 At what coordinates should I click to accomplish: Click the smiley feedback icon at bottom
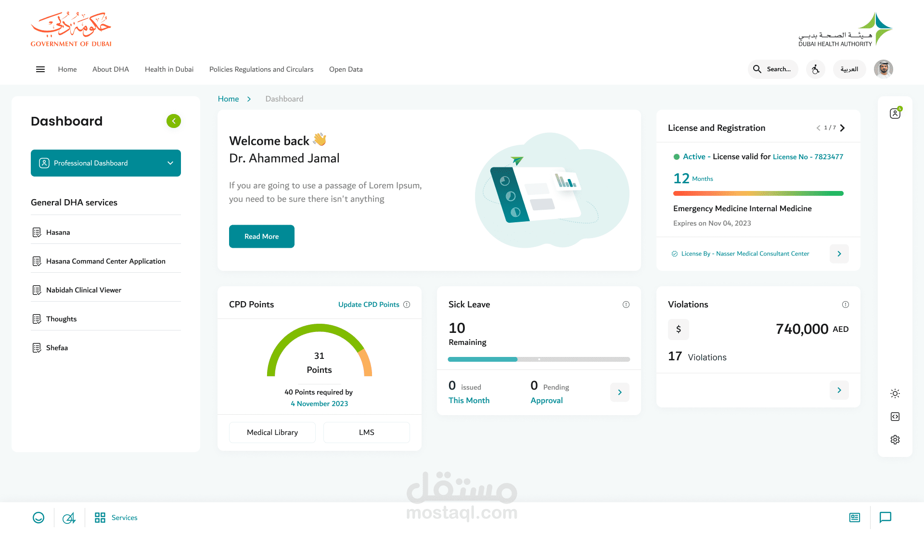click(38, 517)
